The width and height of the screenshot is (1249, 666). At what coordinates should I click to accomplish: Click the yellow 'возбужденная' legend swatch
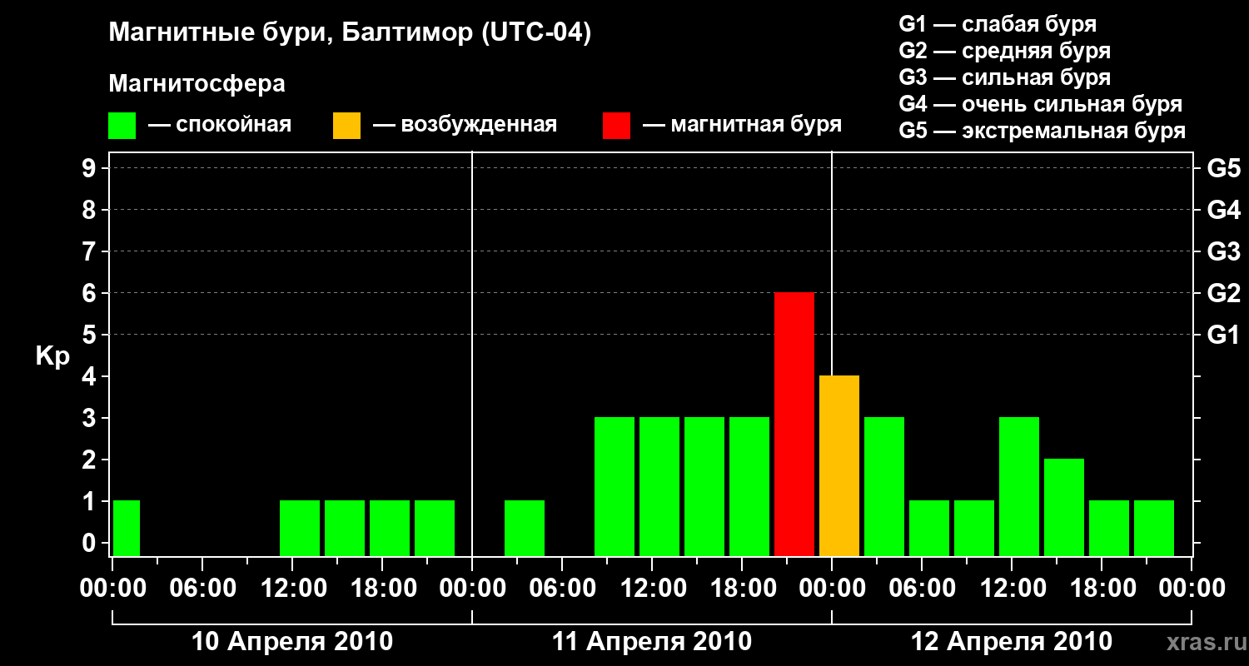click(347, 126)
